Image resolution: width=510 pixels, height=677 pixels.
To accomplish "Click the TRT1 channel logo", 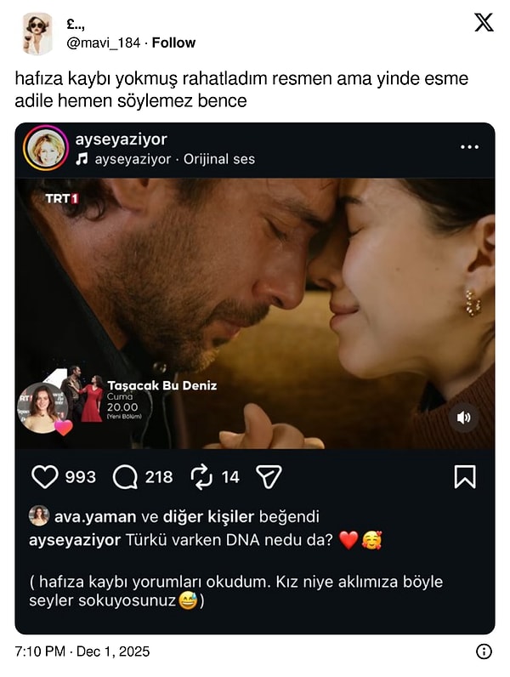I will pos(62,198).
